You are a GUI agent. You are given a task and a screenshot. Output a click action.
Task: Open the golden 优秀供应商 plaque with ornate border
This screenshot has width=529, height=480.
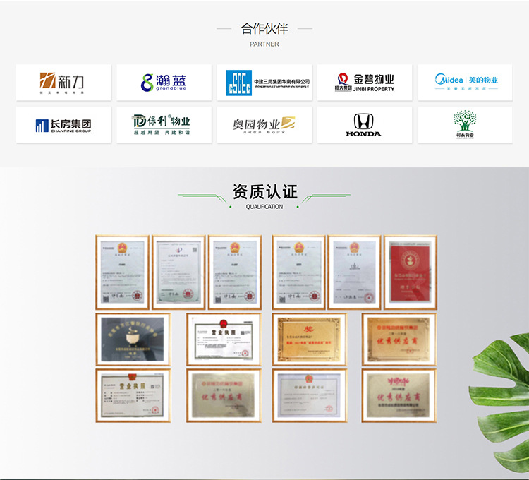(399, 340)
